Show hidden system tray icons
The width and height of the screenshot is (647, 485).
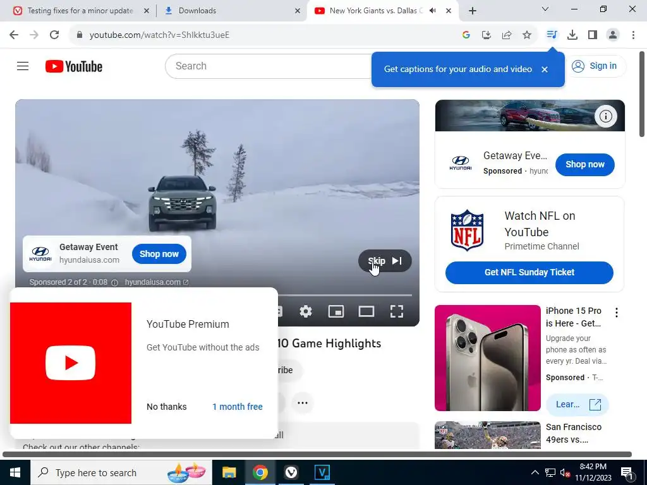(535, 472)
